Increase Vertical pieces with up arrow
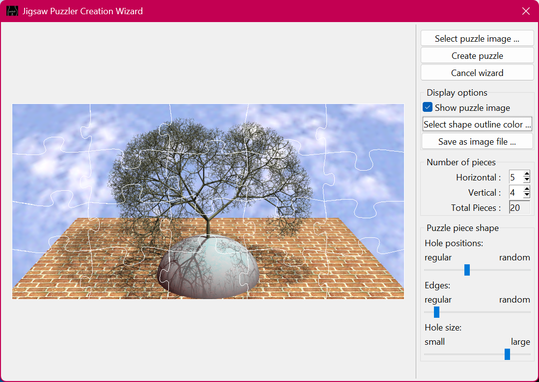This screenshot has height=382, width=539. [527, 189]
